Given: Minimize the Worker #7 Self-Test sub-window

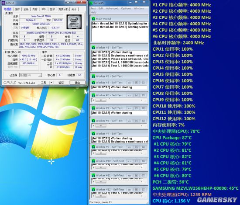Looking at the screenshot, I should tap(130, 108).
